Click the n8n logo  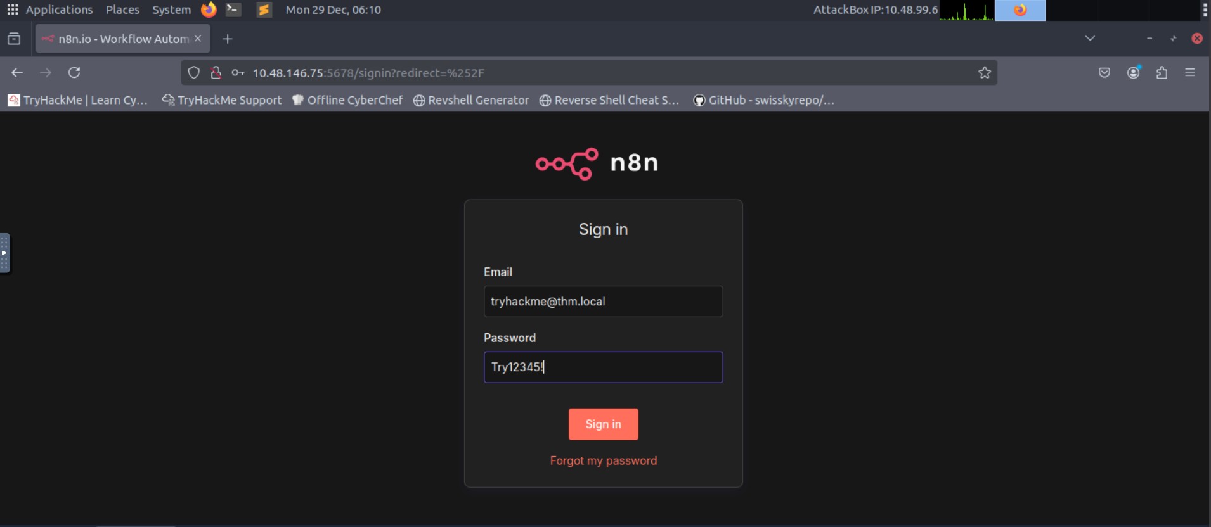[597, 163]
